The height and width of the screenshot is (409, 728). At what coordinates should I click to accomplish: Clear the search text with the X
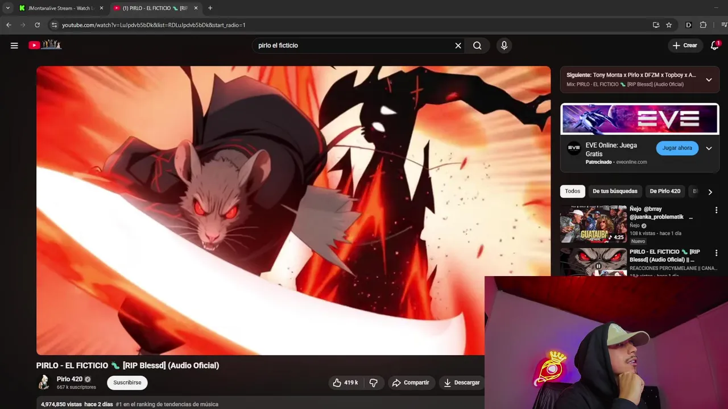pos(458,45)
